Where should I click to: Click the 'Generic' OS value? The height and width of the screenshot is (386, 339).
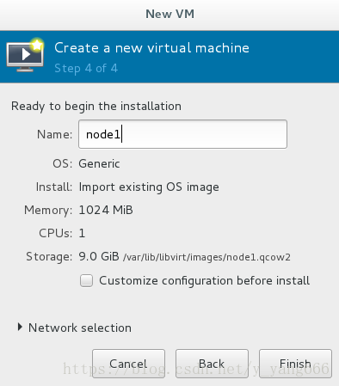[99, 163]
